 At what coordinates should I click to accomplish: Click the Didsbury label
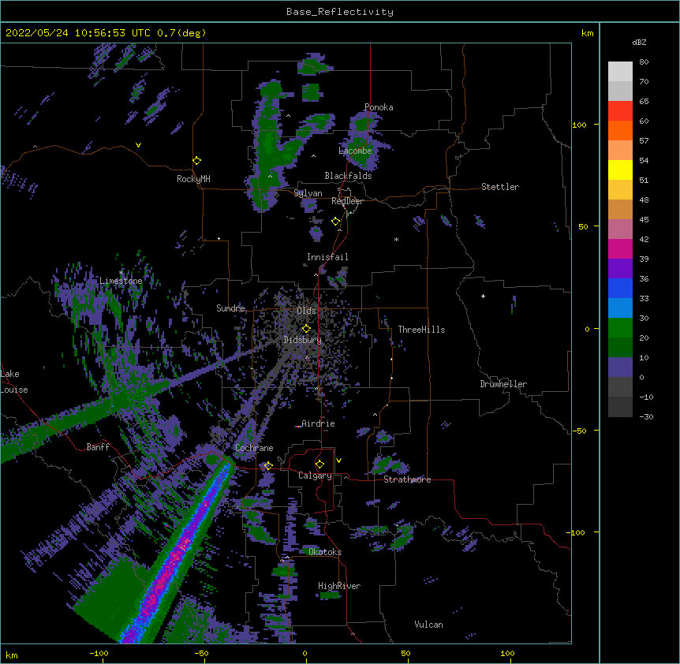pyautogui.click(x=302, y=340)
